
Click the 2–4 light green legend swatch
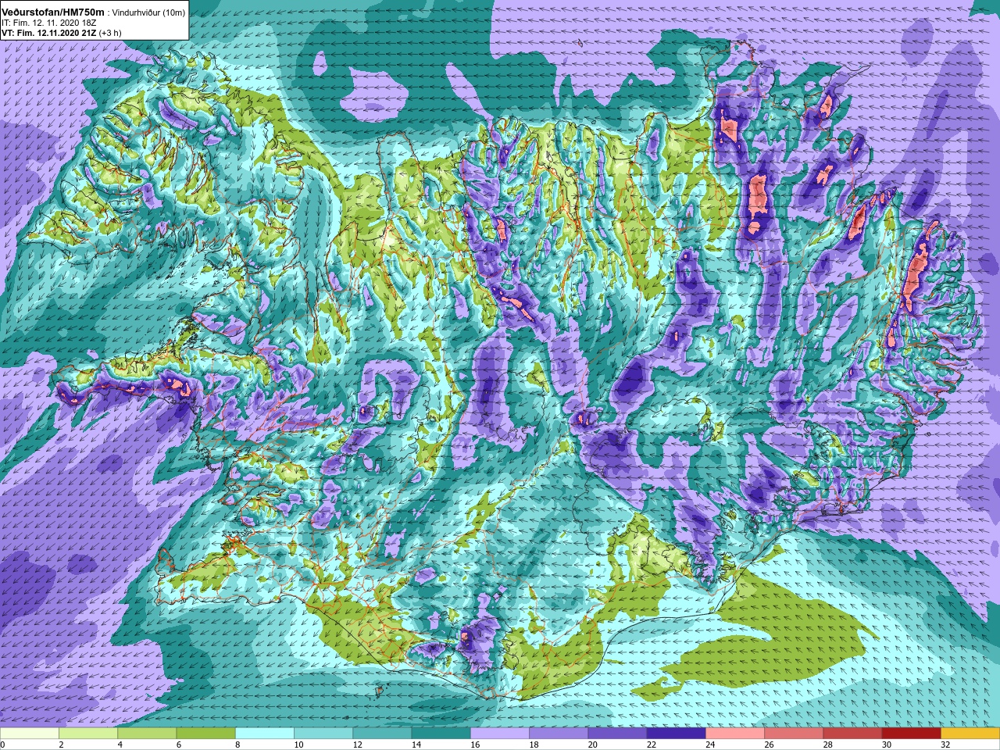coord(88,734)
